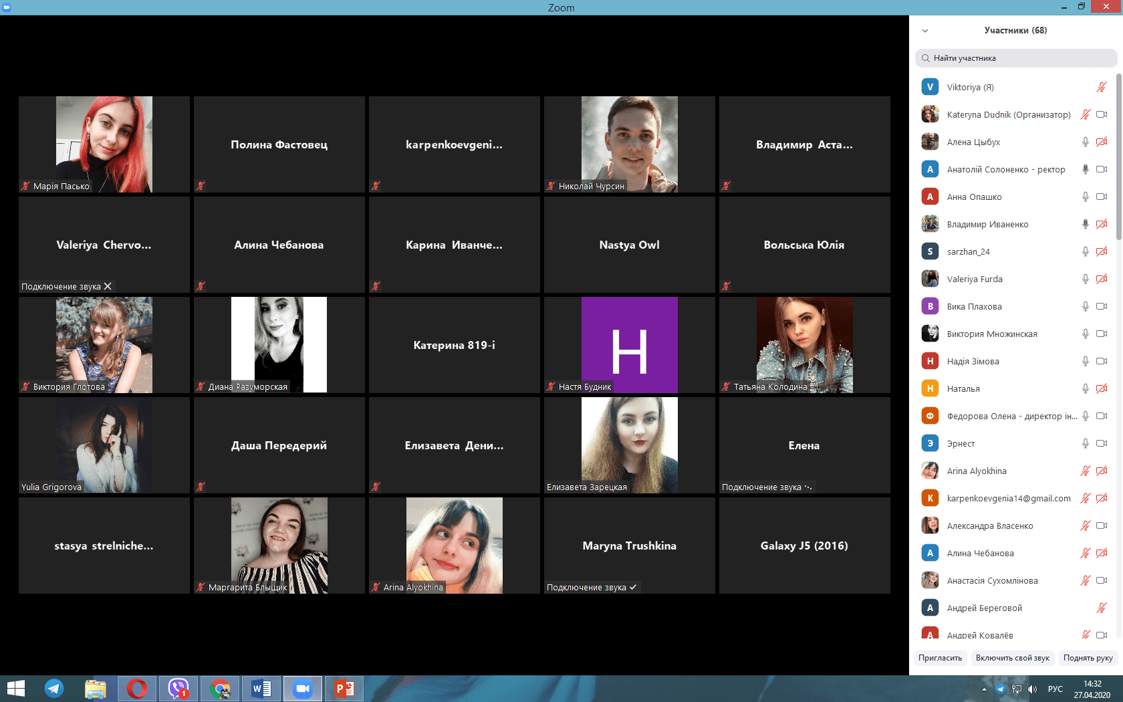The image size is (1123, 702).
Task: Open Viber from the taskbar
Action: coord(178,688)
